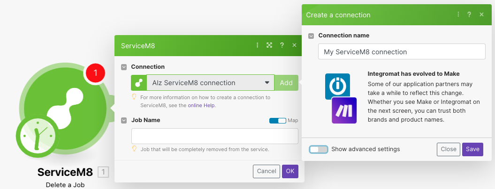Collapse the Connection section arrow in ServiceM8 dialog
Screen dimensions: 495x189
click(124, 67)
